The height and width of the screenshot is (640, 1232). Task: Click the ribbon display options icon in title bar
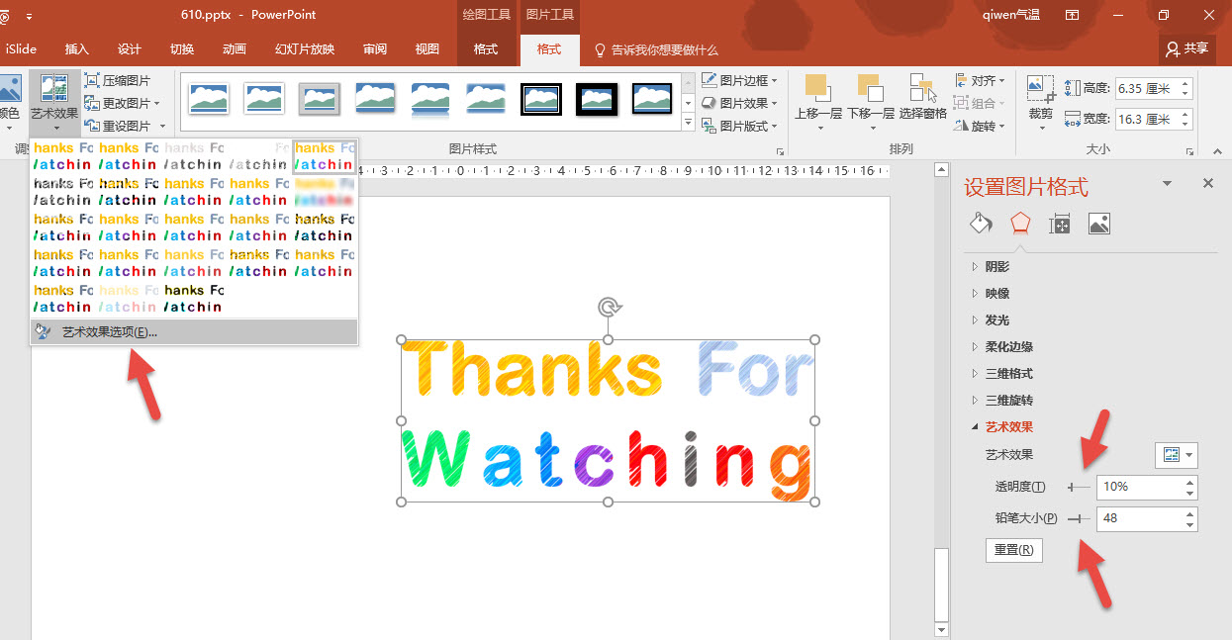coord(1072,15)
